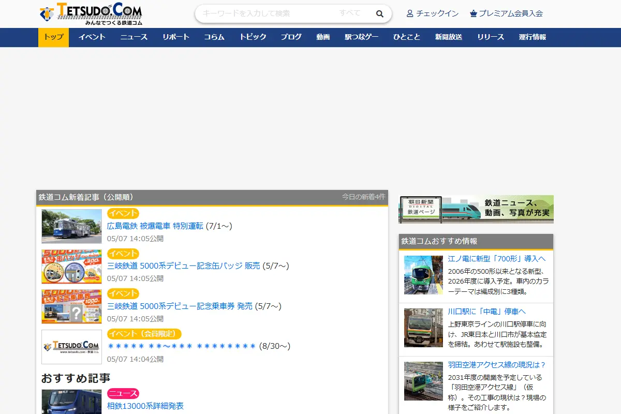The width and height of the screenshot is (621, 414).
Task: Click 05/07 14:04公開 timestamp text
Action: coord(135,359)
